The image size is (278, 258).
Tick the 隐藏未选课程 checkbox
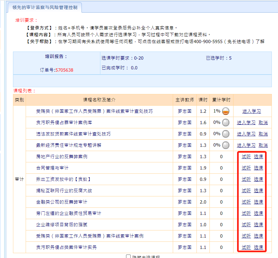coord(128,257)
